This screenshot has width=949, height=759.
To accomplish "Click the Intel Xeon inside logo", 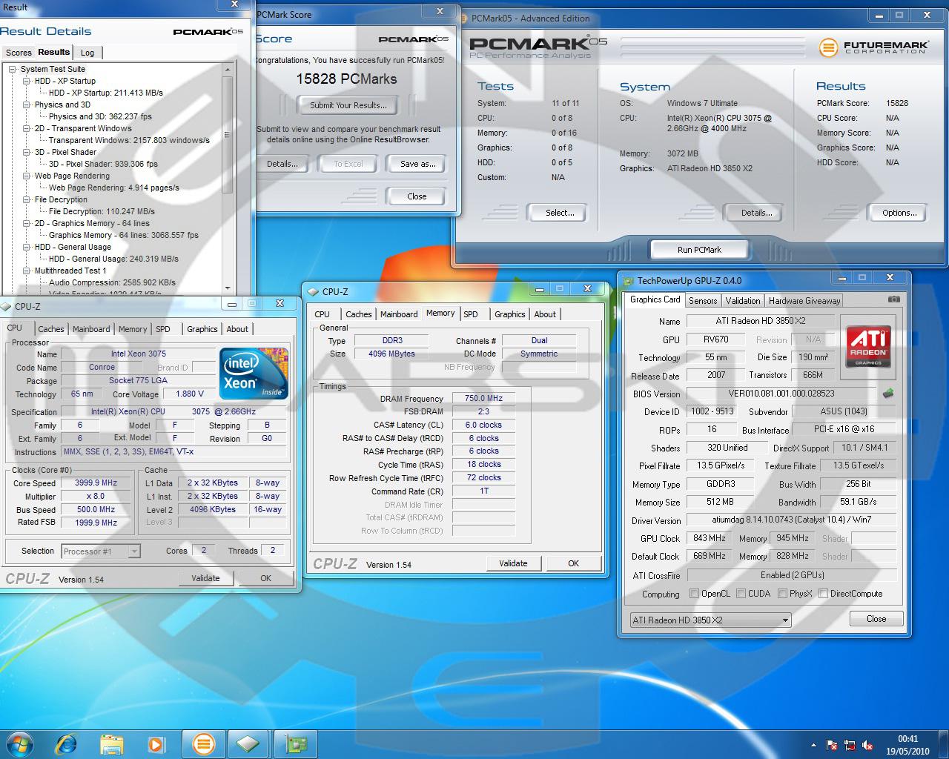I will coord(254,373).
